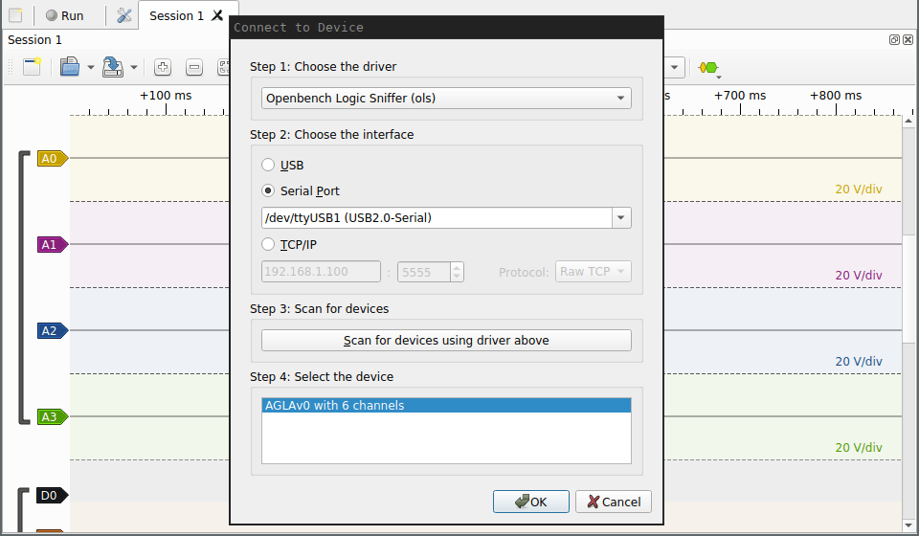Switch to the Session 1 tab
Viewport: 919px width, 536px height.
(176, 16)
